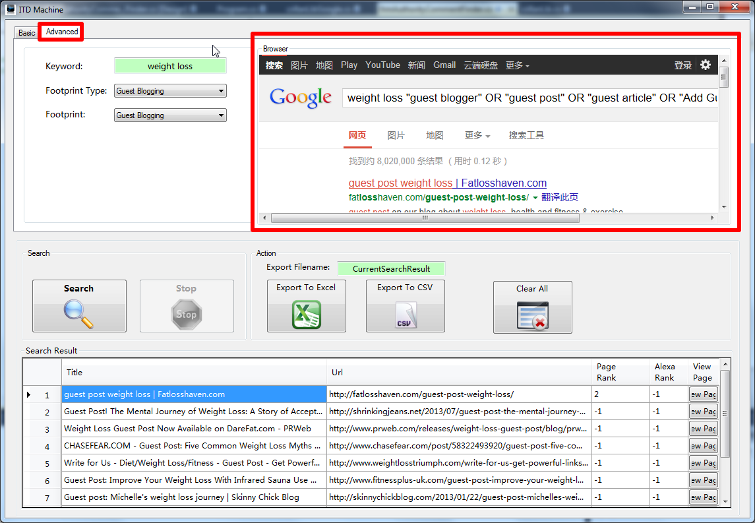755x523 pixels.
Task: Open Play in the Google top bar
Action: point(349,65)
